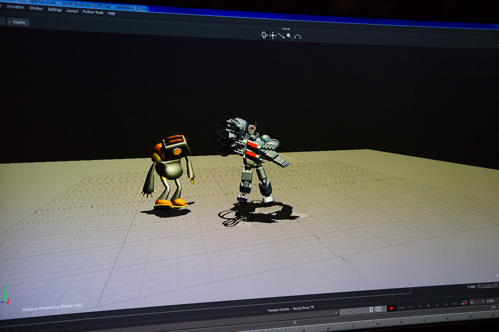Open the Keying Group dropdown arrow
The height and width of the screenshot is (332, 499).
(x=336, y=313)
